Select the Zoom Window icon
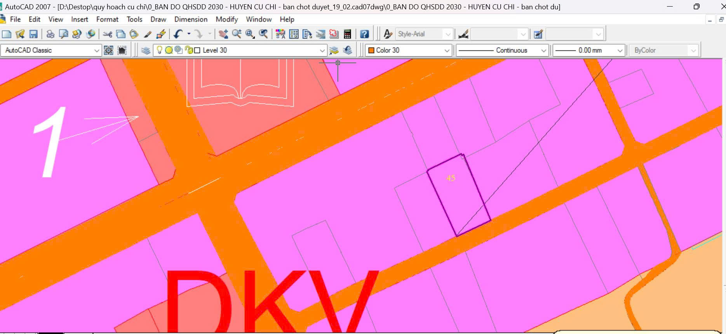Screen dimensions: 726x334 [250, 34]
